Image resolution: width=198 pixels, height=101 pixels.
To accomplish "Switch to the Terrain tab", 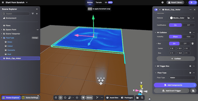I will pos(99,2).
